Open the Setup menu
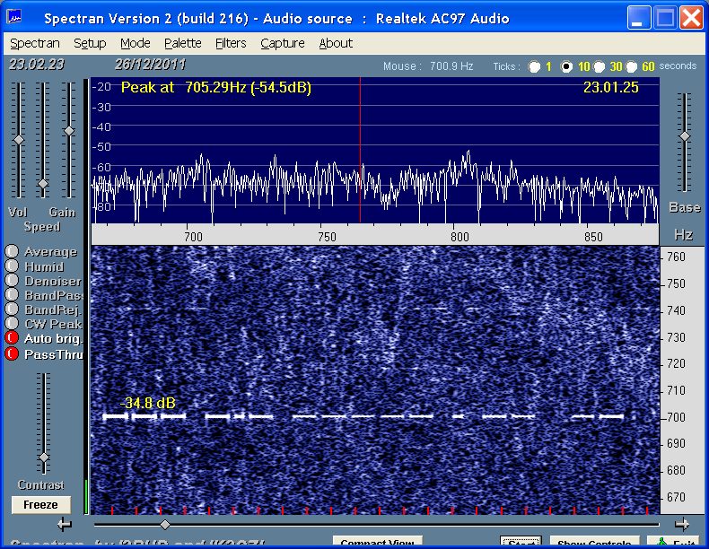The width and height of the screenshot is (709, 549). pyautogui.click(x=89, y=43)
